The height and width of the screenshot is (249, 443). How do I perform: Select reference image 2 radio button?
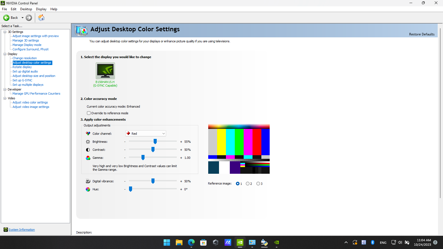248,184
